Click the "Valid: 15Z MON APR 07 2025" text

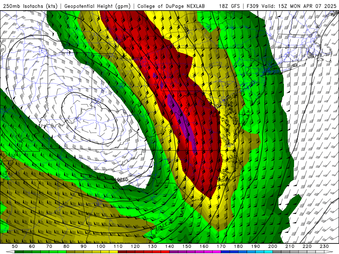coord(299,6)
